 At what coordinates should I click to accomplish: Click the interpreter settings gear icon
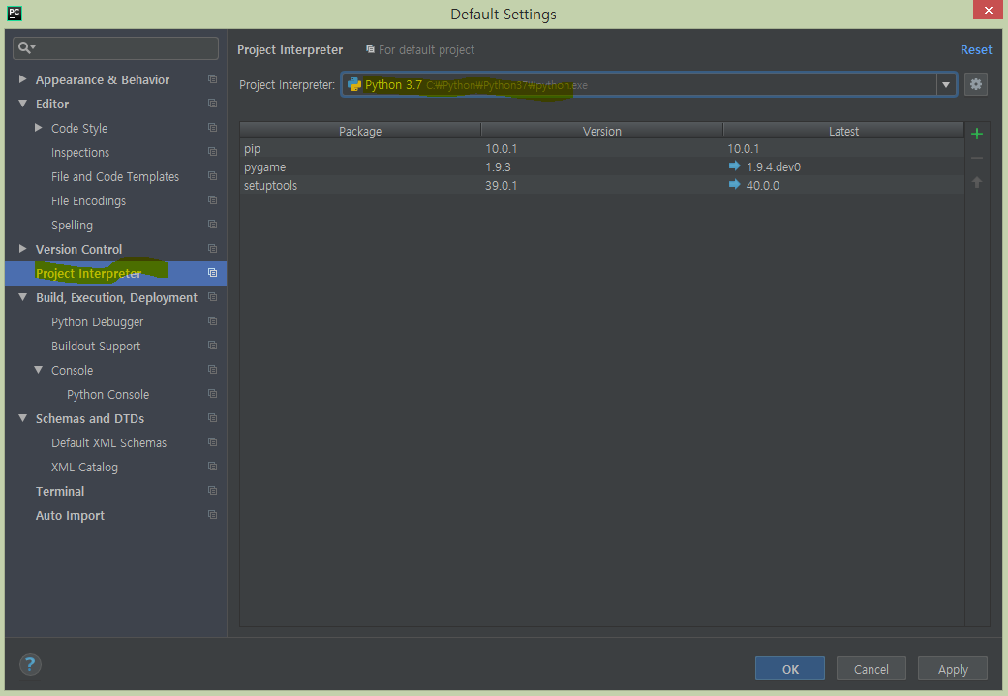click(975, 84)
